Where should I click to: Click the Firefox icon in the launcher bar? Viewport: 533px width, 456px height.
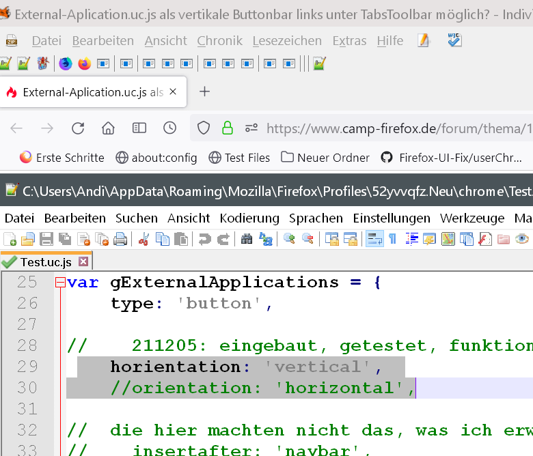tap(84, 64)
